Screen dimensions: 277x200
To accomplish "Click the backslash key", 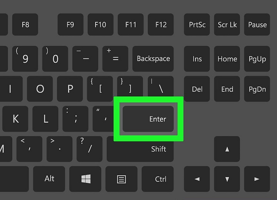I will (x=161, y=87).
